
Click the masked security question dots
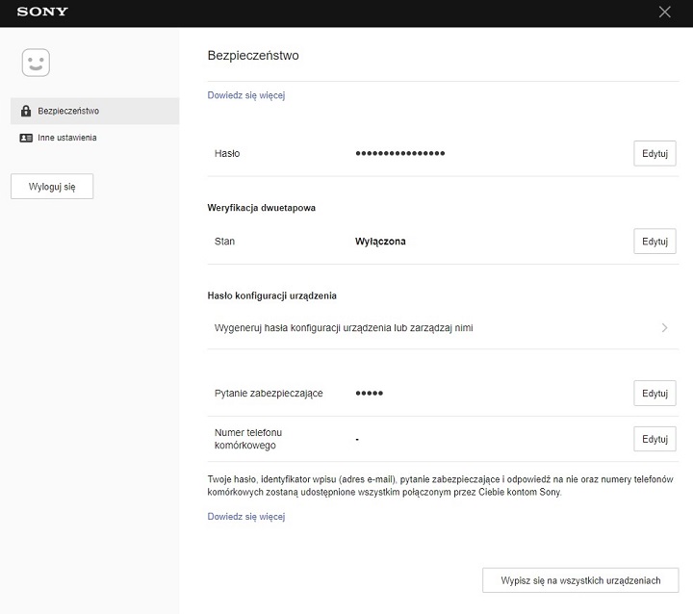point(370,394)
